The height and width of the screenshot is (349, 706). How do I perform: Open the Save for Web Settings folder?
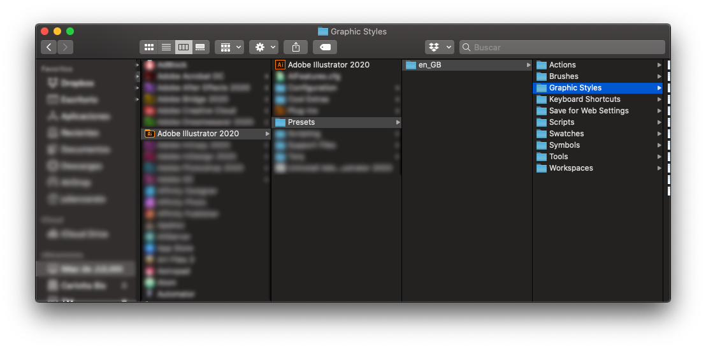coord(598,111)
